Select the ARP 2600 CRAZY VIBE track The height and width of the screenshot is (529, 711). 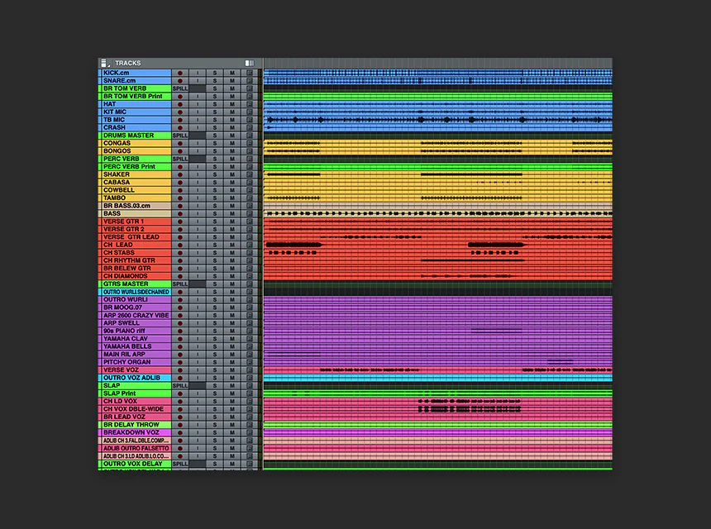coord(135,316)
